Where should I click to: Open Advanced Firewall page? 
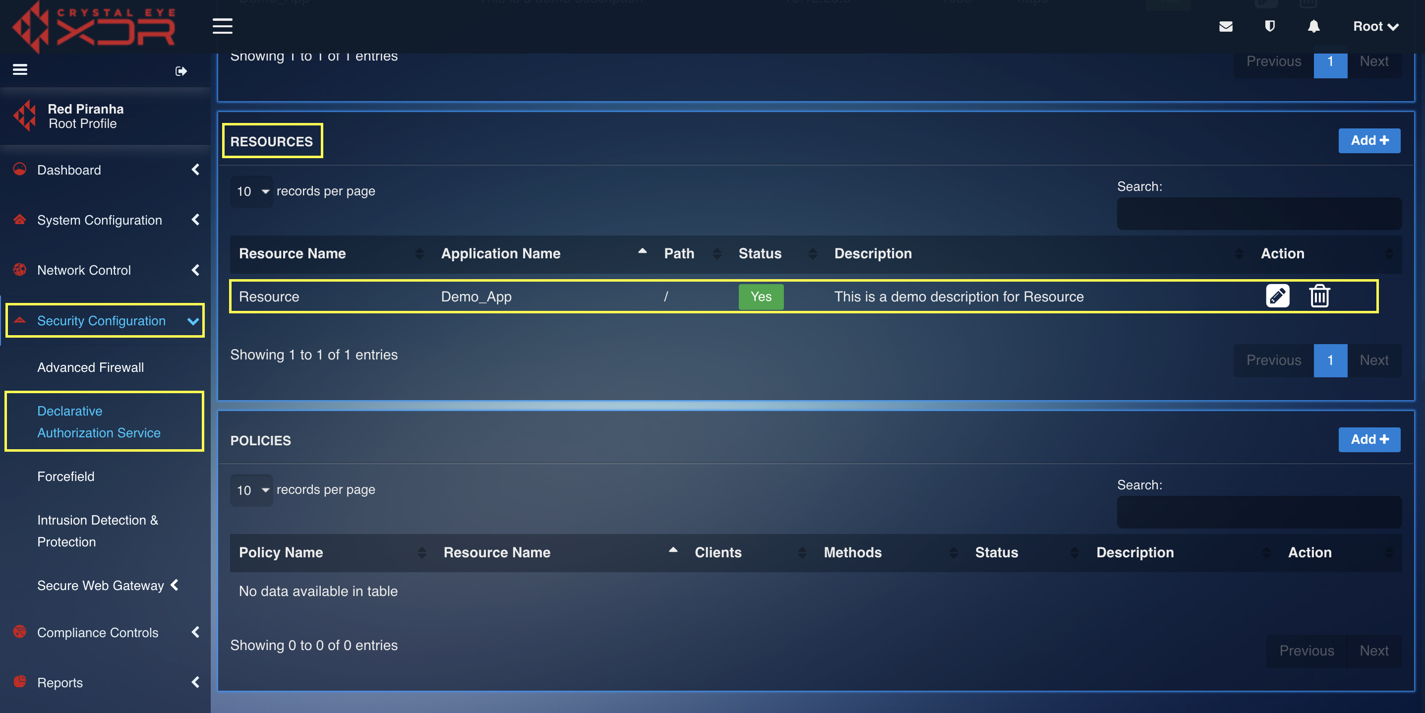[x=90, y=367]
